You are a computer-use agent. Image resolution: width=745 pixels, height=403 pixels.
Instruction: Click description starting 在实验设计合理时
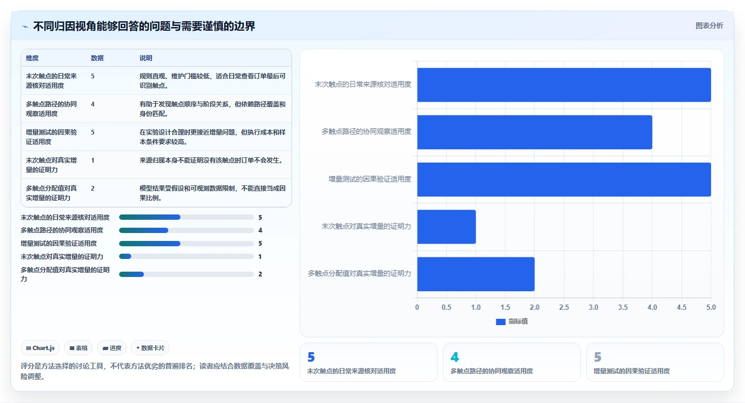213,137
